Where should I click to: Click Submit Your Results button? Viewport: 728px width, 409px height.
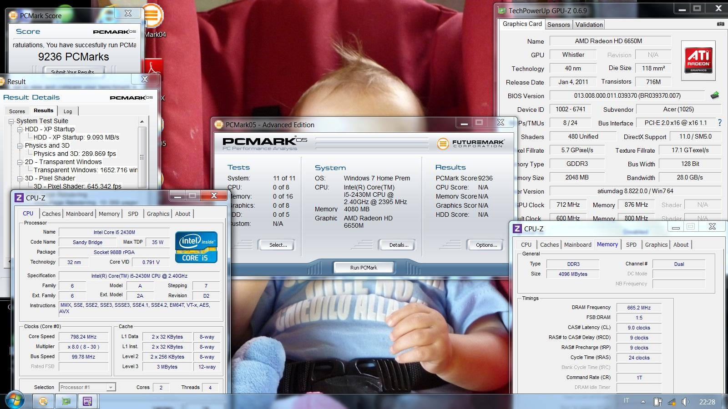tap(73, 71)
